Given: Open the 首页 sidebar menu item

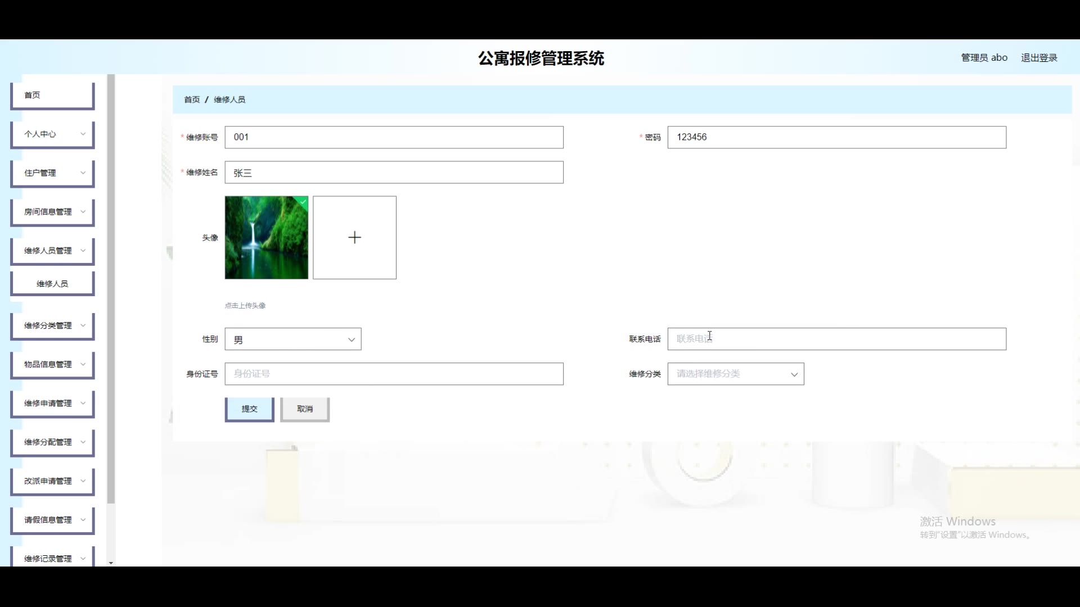Looking at the screenshot, I should click(x=52, y=95).
